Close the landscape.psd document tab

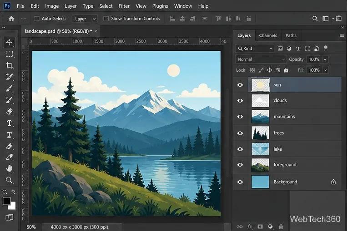click(96, 31)
